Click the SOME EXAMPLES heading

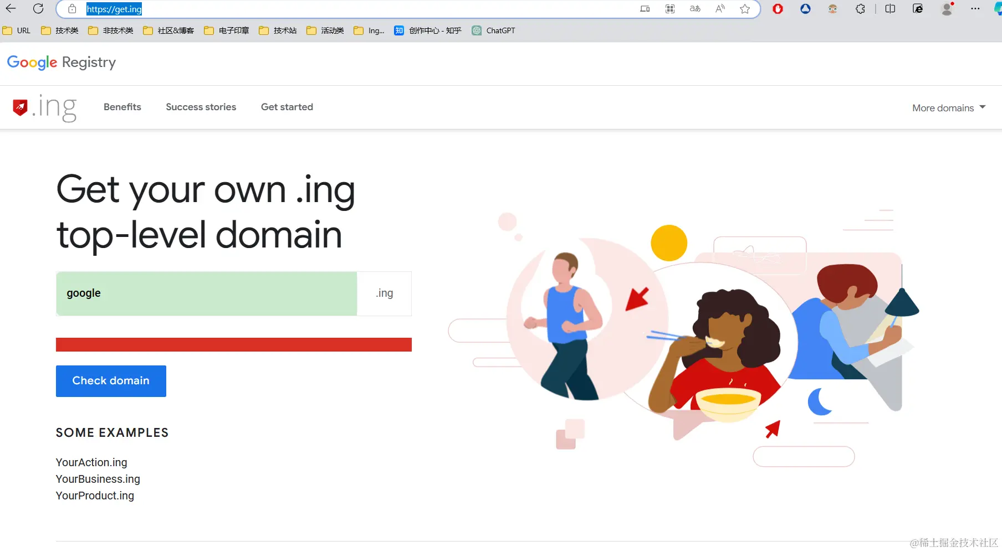click(x=112, y=433)
